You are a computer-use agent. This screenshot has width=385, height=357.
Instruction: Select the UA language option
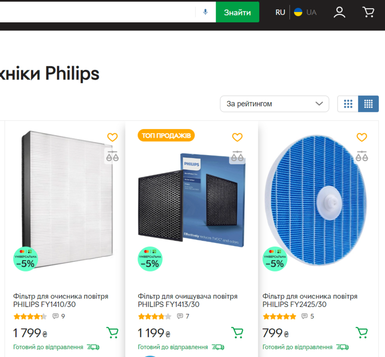[x=306, y=12]
